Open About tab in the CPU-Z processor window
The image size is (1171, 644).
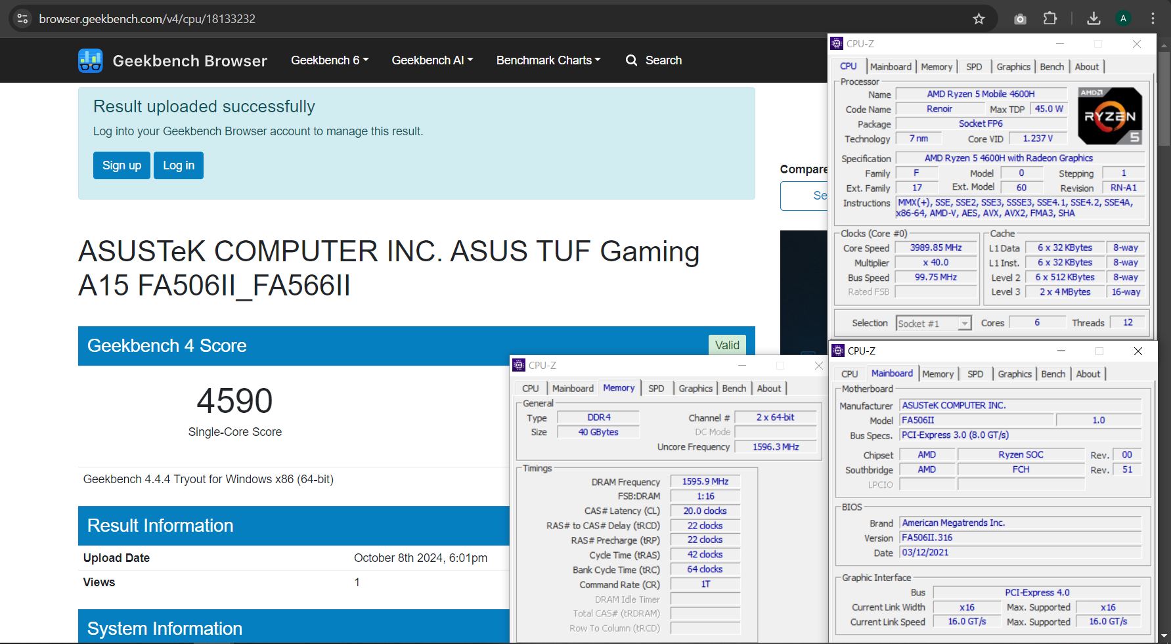(x=1087, y=67)
